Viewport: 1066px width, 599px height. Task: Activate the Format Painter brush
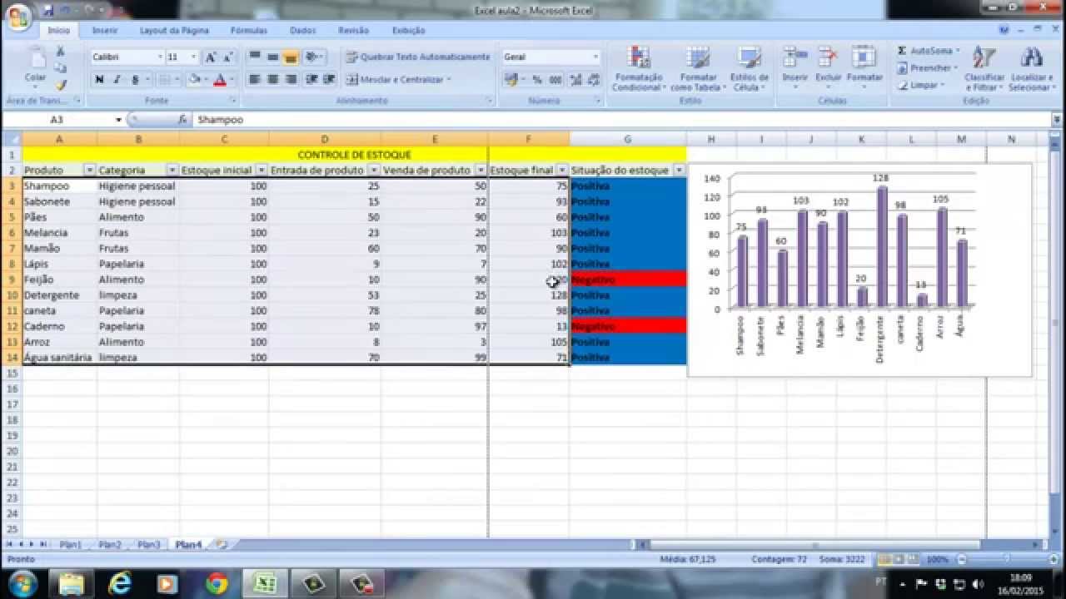point(60,85)
